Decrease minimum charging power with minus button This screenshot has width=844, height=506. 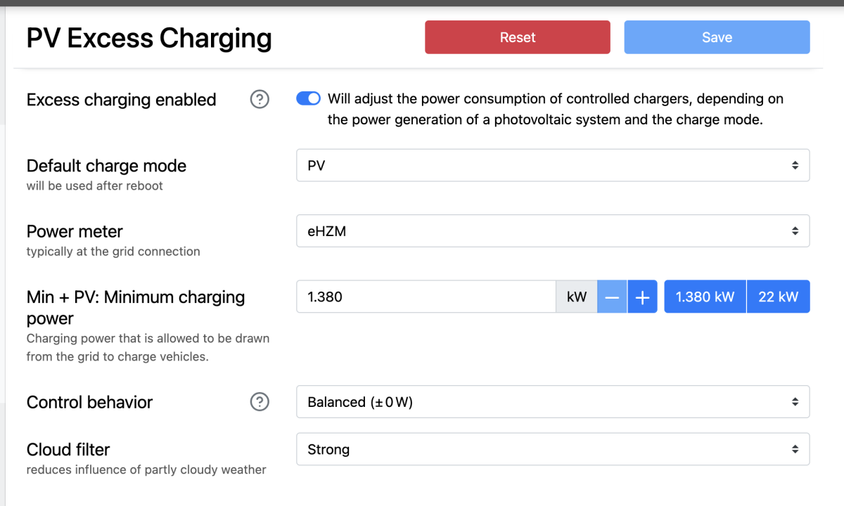point(612,297)
